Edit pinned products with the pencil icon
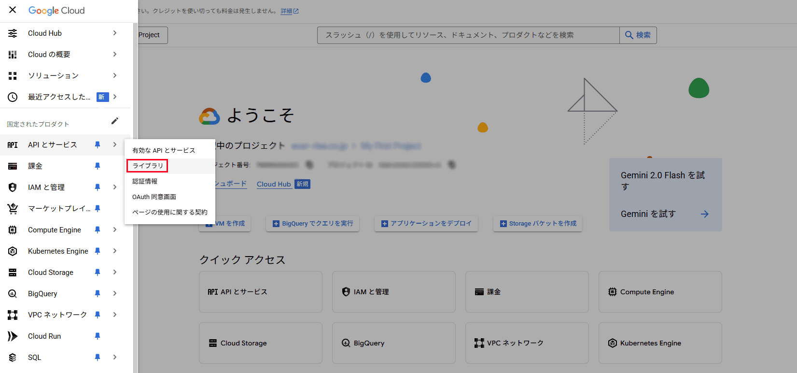This screenshot has width=797, height=373. coord(115,121)
